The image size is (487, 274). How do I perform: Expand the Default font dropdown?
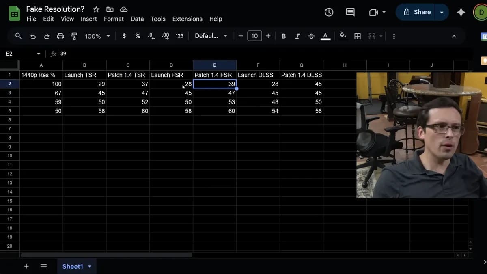click(211, 36)
